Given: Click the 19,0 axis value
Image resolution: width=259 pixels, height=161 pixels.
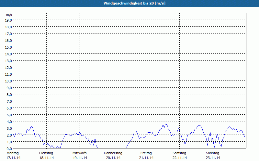Looking at the screenshot, I should tap(8, 20).
